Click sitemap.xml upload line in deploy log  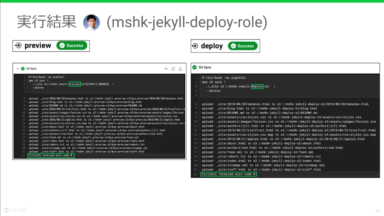point(263,165)
